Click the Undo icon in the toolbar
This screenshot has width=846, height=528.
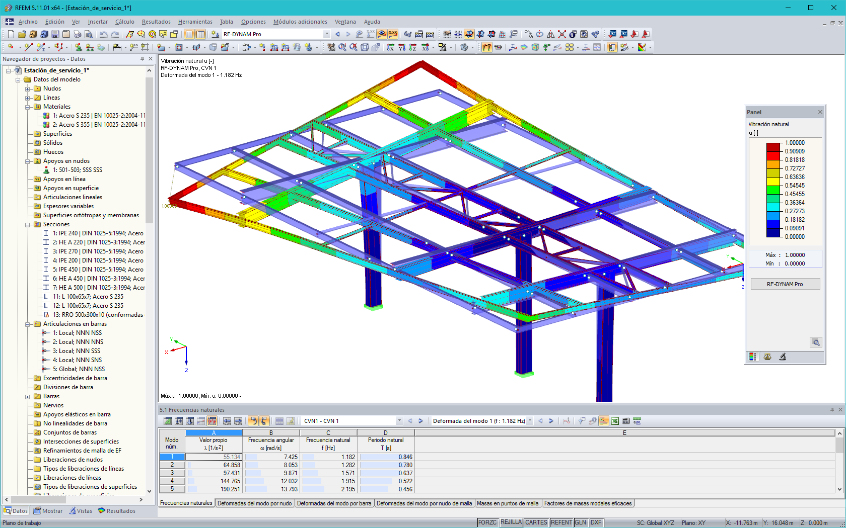pos(103,34)
